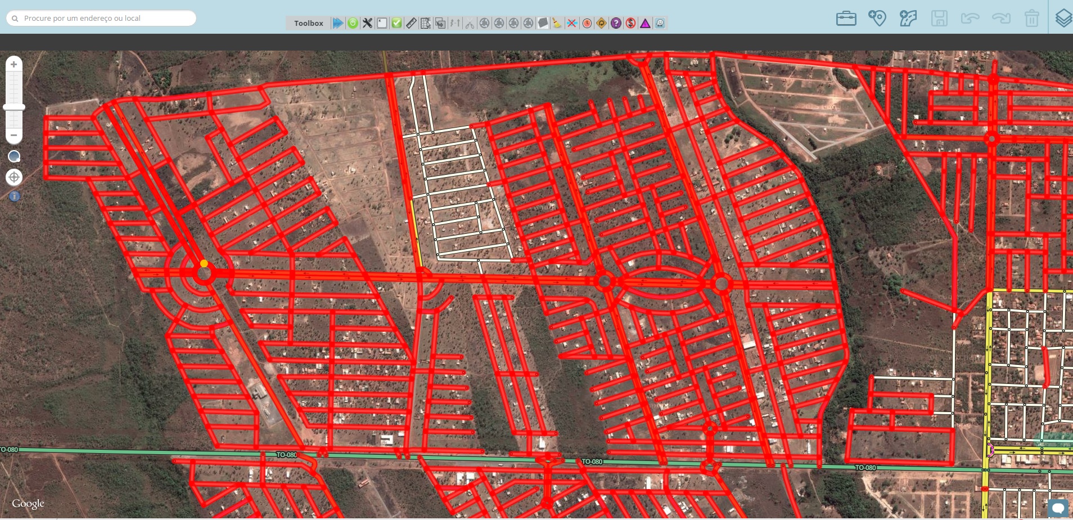This screenshot has height=520, width=1073.
Task: Toggle the purple triangle highlight in Toolbox
Action: [x=645, y=23]
